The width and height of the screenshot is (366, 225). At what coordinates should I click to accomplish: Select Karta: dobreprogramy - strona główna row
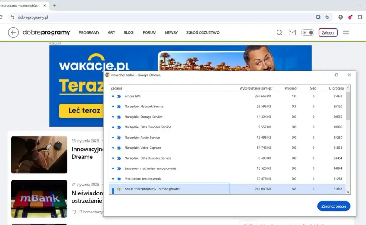tap(227, 189)
